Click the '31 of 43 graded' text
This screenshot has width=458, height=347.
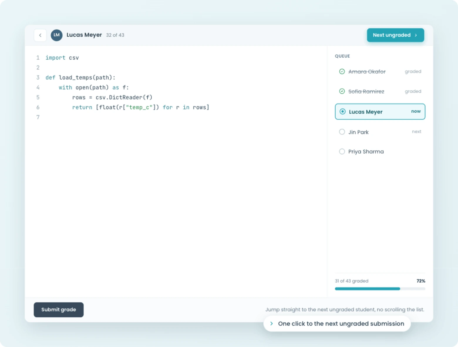(x=351, y=281)
